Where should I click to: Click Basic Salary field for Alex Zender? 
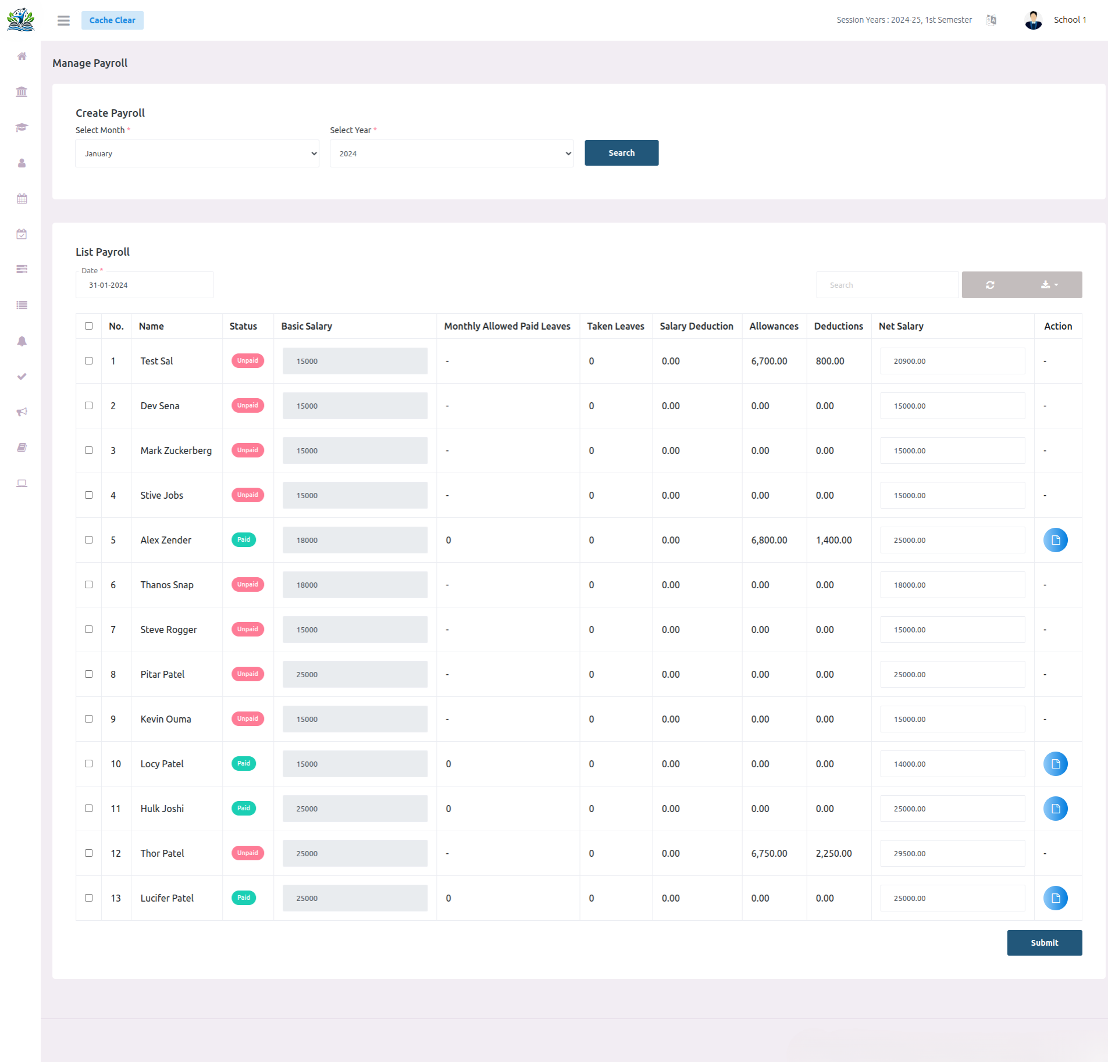[x=355, y=540]
